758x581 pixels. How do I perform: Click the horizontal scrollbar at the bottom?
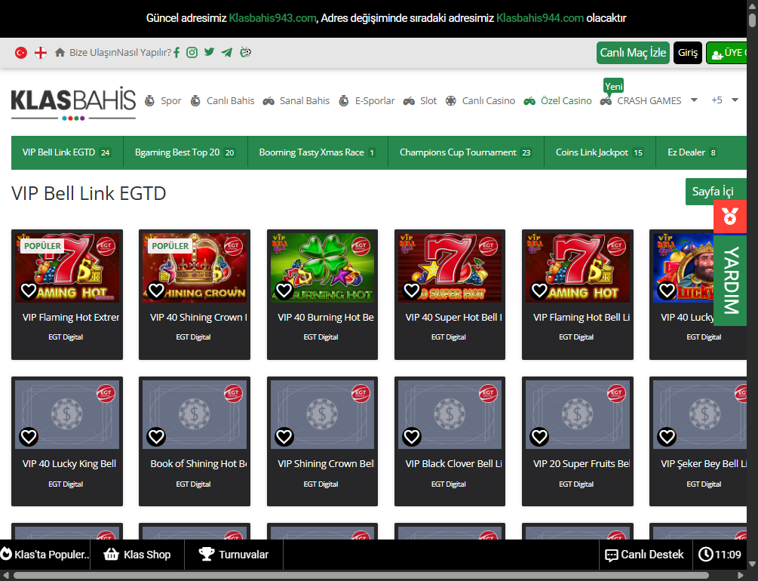361,576
